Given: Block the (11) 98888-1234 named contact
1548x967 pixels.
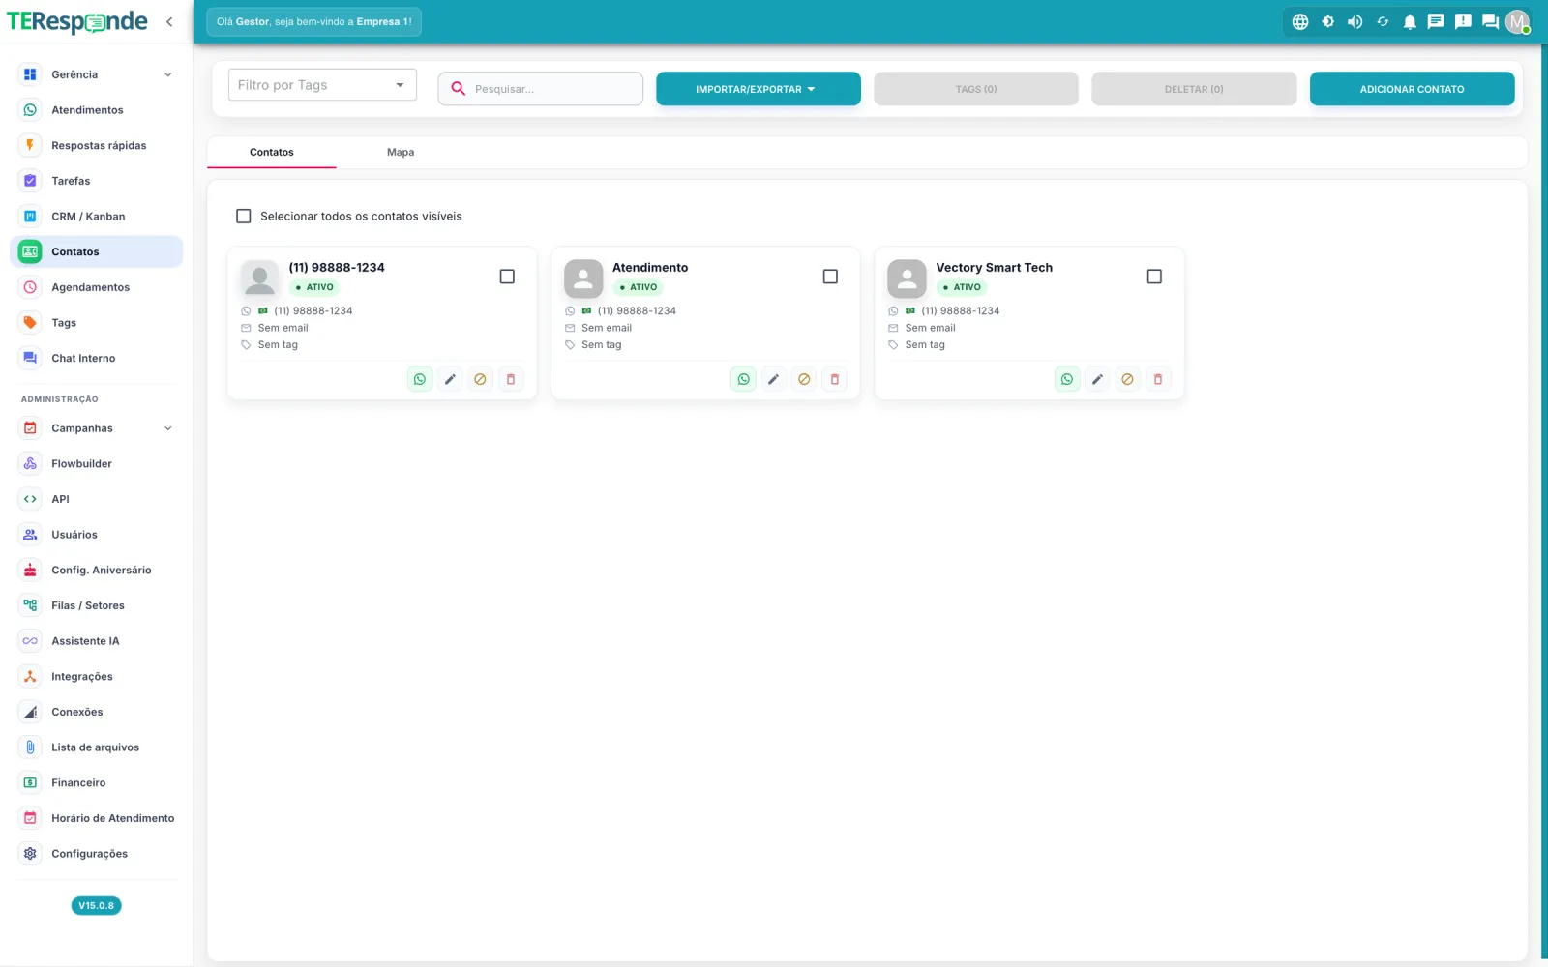Looking at the screenshot, I should click(x=480, y=379).
